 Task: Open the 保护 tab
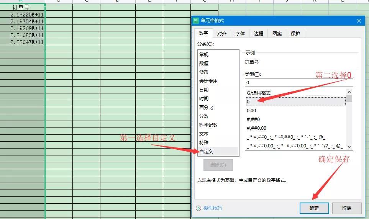(295, 33)
